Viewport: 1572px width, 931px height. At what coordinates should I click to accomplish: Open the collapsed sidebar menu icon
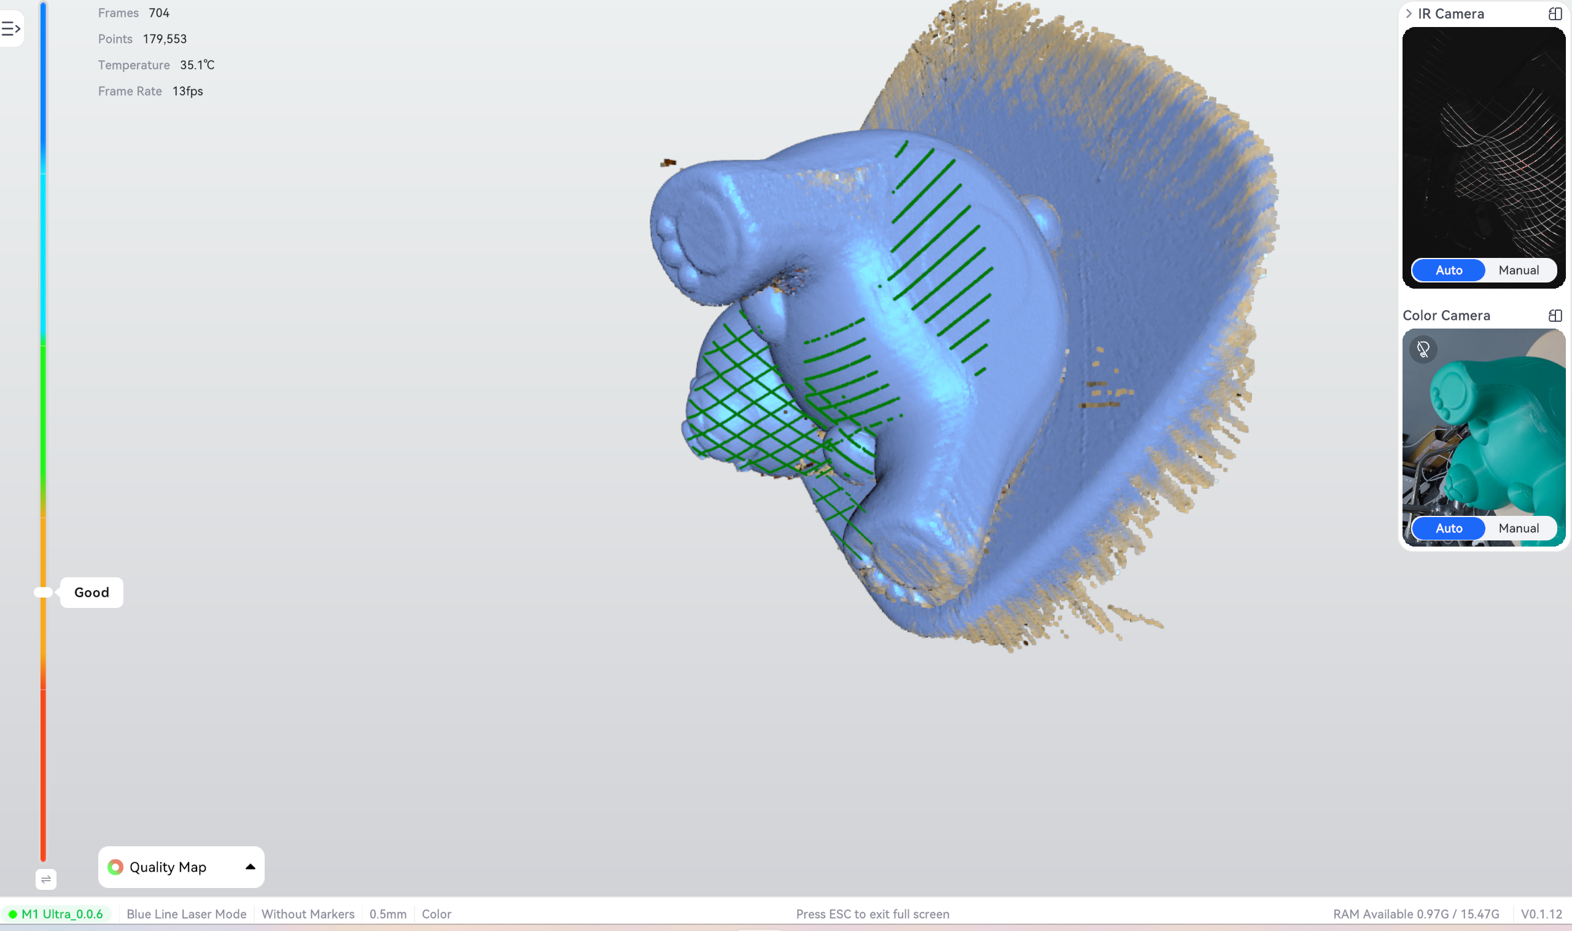10,28
